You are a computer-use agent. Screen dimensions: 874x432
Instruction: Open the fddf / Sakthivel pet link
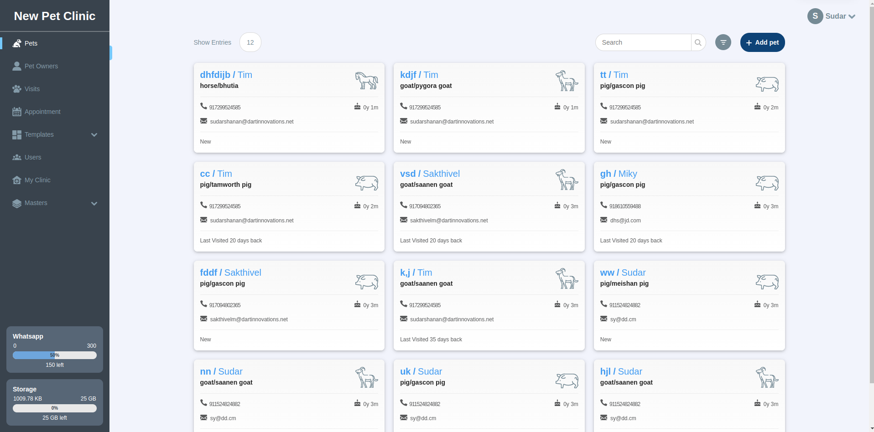(x=230, y=273)
